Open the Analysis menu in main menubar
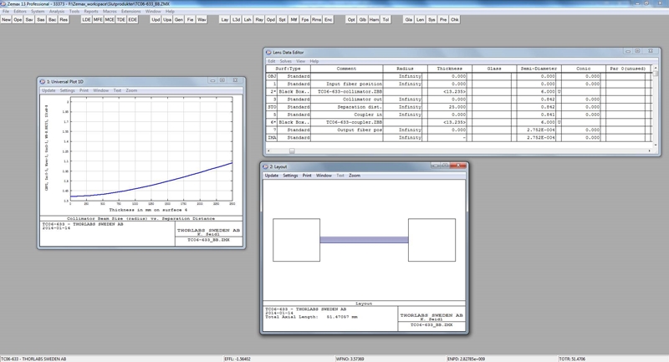 click(x=57, y=12)
